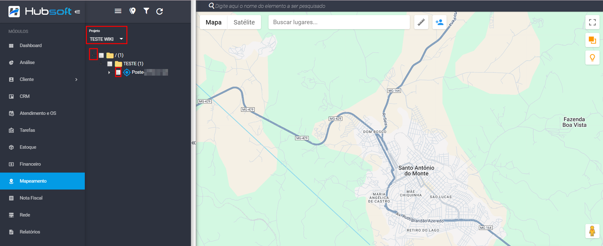Viewport: 603px width, 246px height.
Task: Collapse the root folder tree node
Action: pyautogui.click(x=93, y=56)
